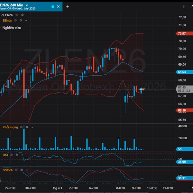The width and height of the screenshot is (193, 193).
Task: Open SStoch indicator settings gear
Action: (x=22, y=170)
